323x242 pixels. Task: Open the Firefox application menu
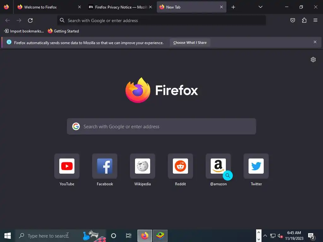[315, 20]
